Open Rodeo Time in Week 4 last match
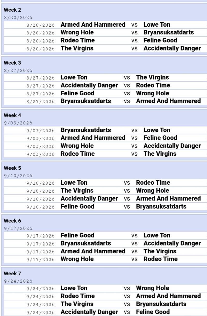Screen dimensions: 207x316 [77, 154]
